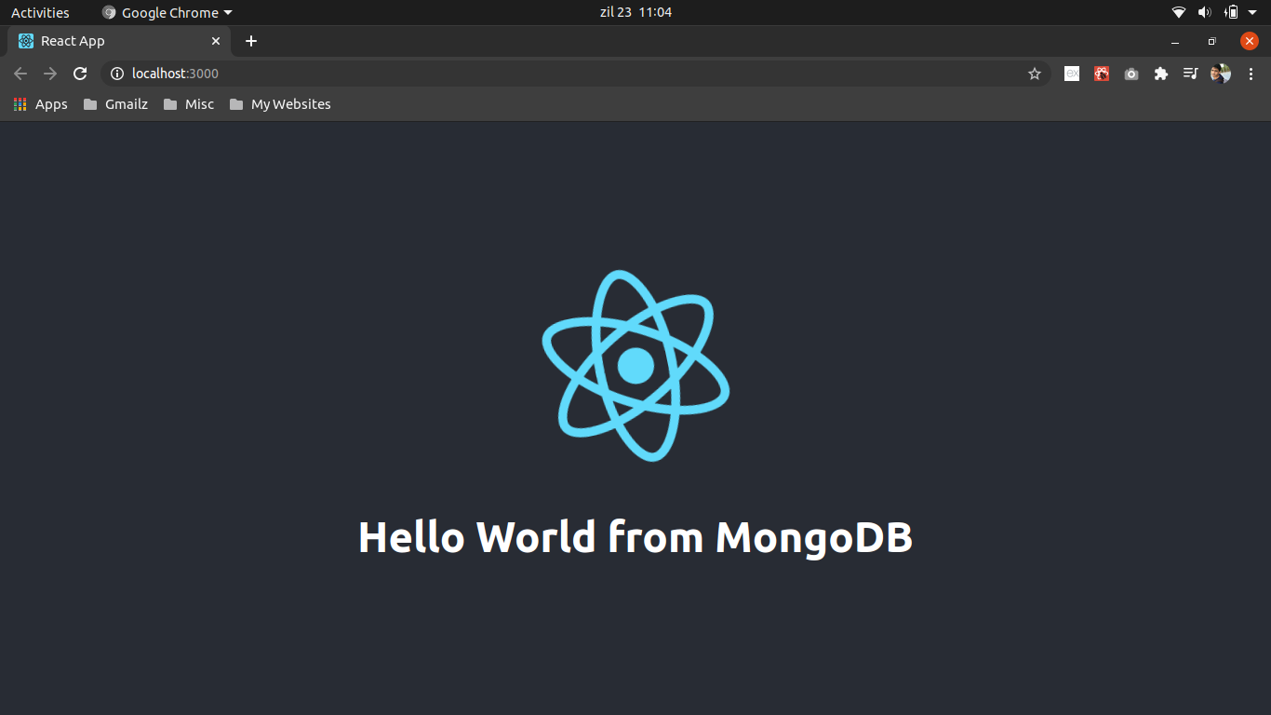Open the Misc bookmarks folder
The width and height of the screenshot is (1271, 715).
(189, 104)
